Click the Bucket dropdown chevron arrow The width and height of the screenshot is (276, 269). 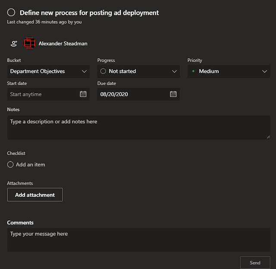[85, 72]
